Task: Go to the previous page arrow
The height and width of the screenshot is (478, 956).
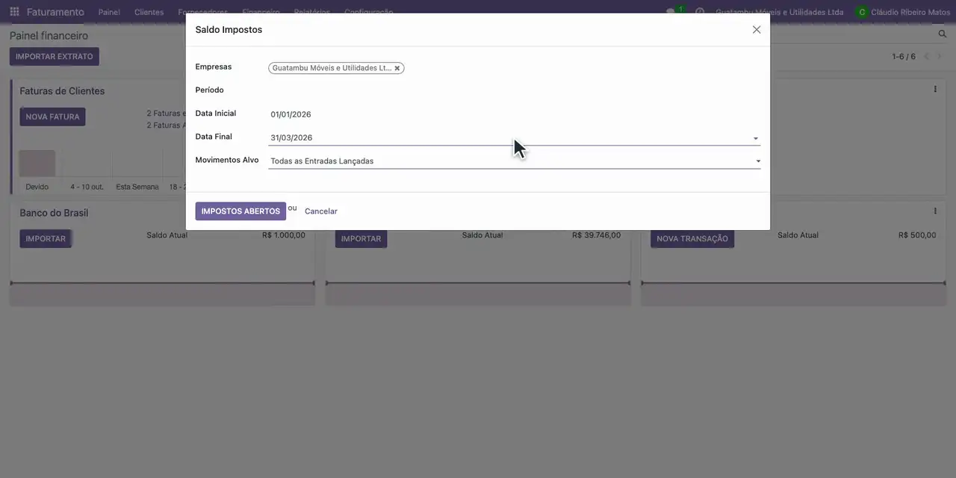Action: coord(927,56)
